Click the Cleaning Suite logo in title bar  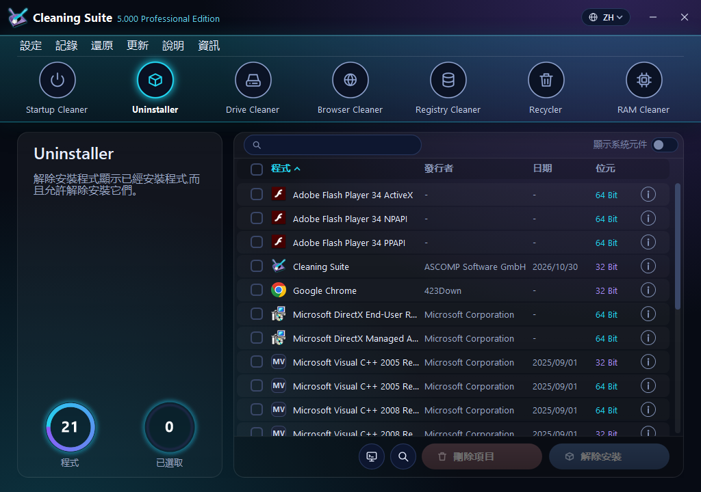click(x=17, y=17)
